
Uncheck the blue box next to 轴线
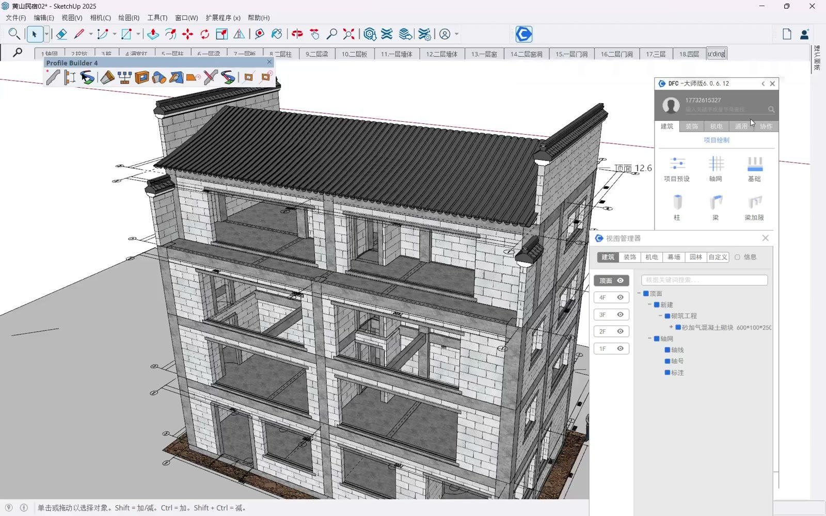(x=668, y=350)
